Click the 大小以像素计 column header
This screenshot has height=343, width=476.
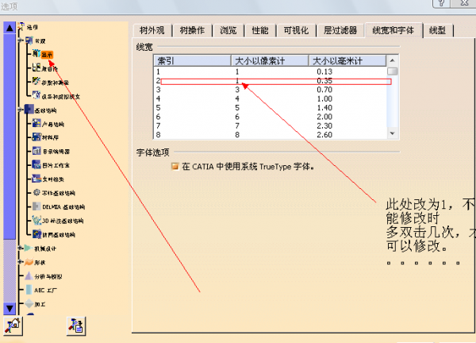tap(270, 61)
